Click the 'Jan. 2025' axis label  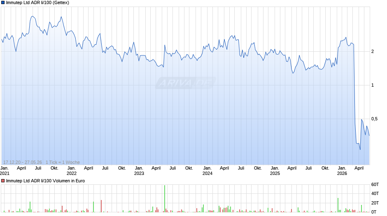pos(275,171)
